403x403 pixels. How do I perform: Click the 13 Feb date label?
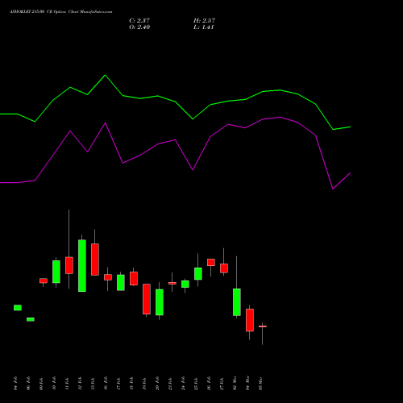93,384
